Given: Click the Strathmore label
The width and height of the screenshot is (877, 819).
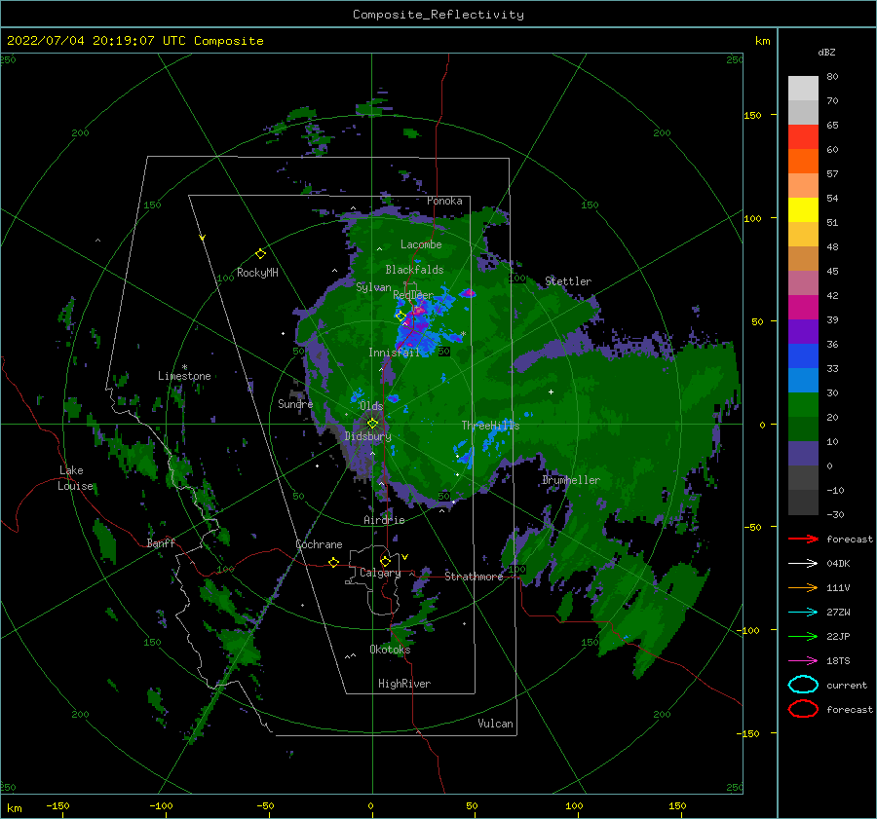Looking at the screenshot, I should point(474,577).
